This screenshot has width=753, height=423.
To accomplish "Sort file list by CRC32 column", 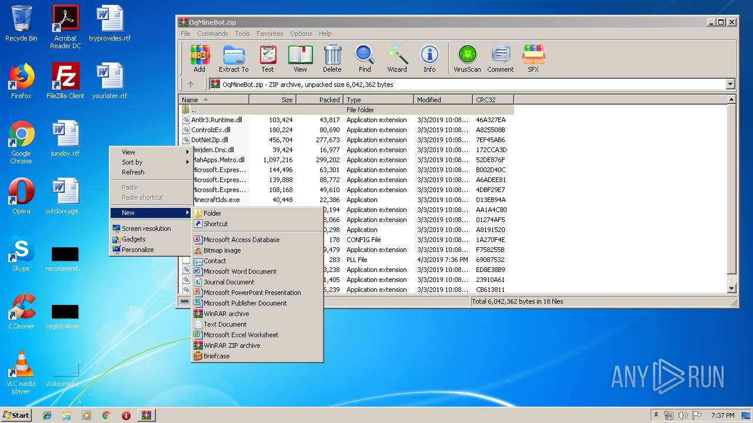I will [493, 100].
